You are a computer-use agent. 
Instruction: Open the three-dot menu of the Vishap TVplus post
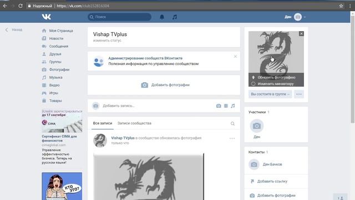point(232,138)
